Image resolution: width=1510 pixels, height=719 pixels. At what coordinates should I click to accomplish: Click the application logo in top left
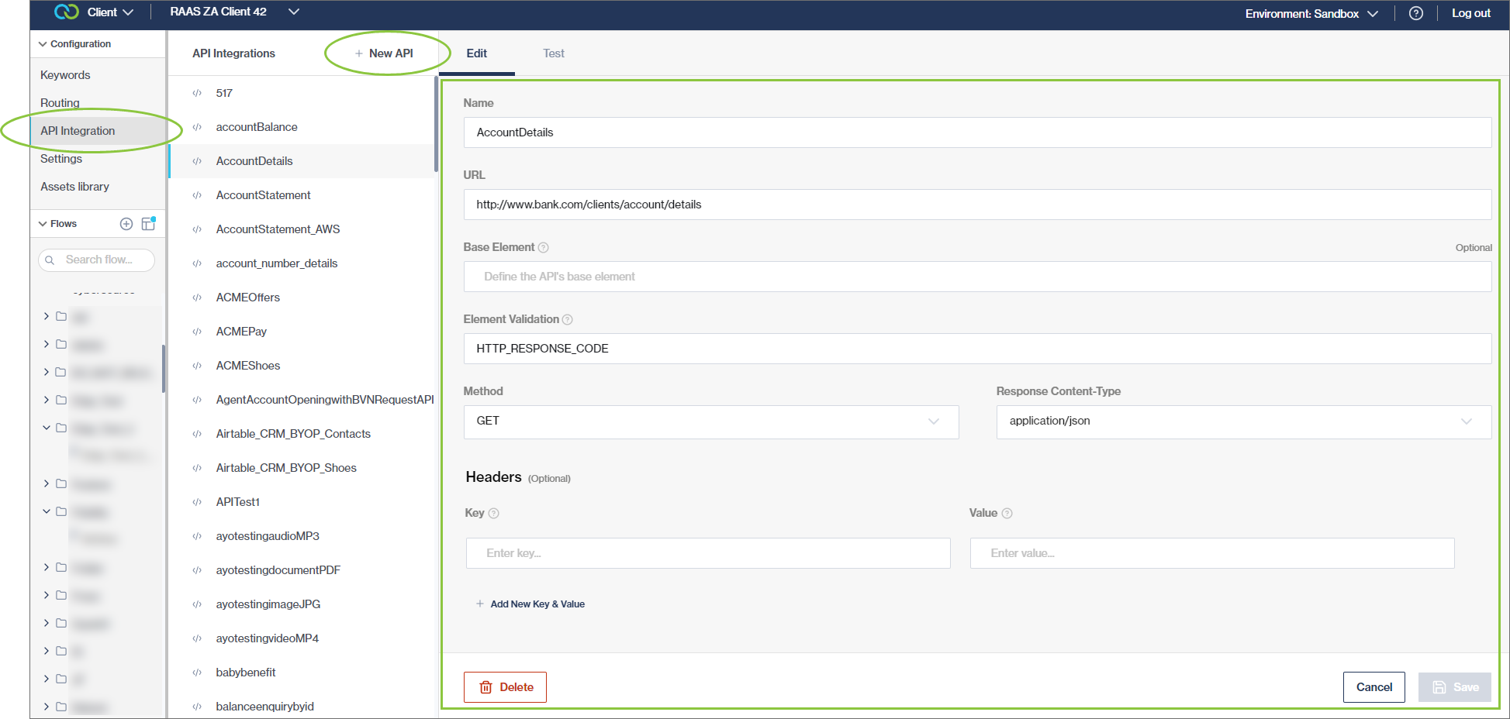[x=67, y=12]
